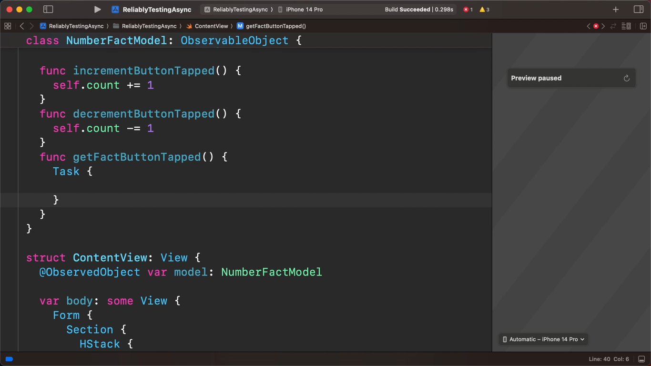This screenshot has height=366, width=651.
Task: Click the HStack keyword in code
Action: (x=100, y=344)
